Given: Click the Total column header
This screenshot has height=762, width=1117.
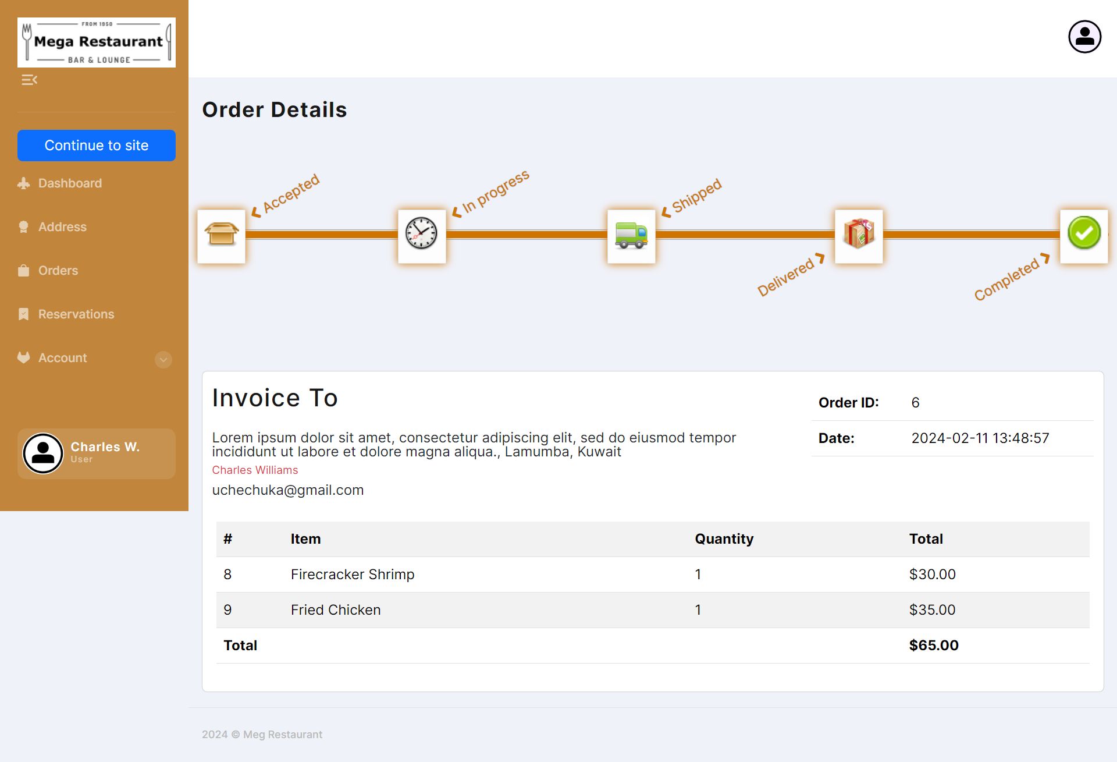Looking at the screenshot, I should (x=926, y=539).
